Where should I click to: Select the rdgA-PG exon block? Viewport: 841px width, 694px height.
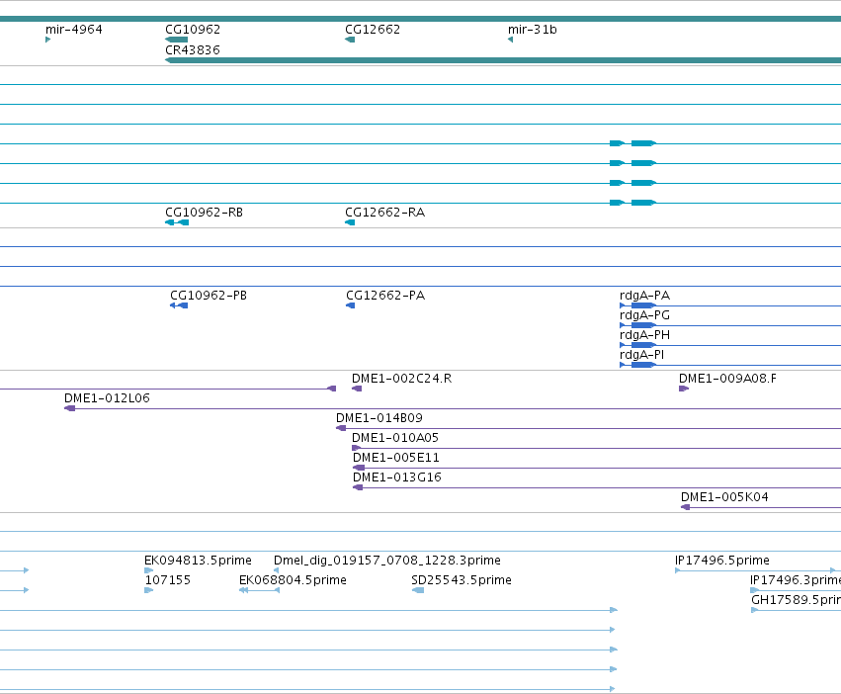coord(643,325)
